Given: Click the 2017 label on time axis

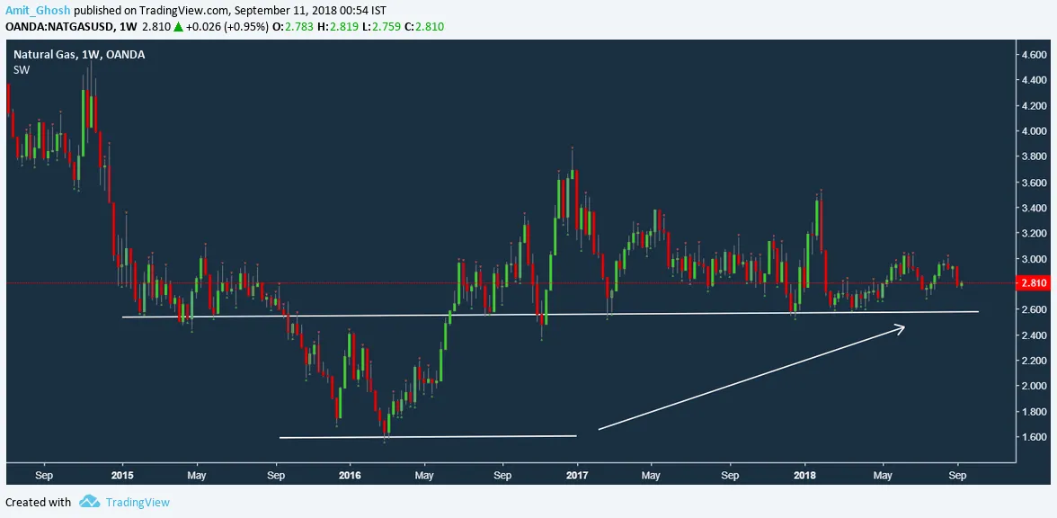Looking at the screenshot, I should (x=576, y=473).
